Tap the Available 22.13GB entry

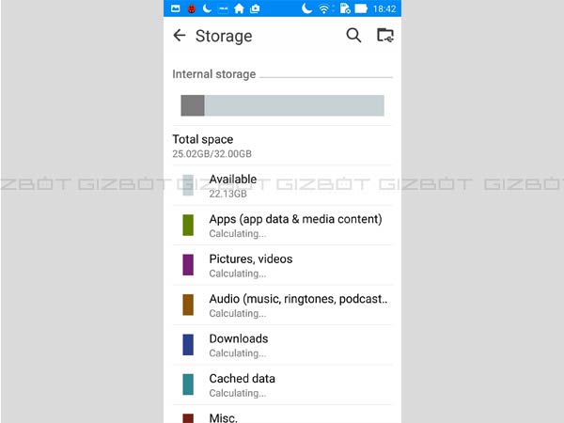pos(233,185)
